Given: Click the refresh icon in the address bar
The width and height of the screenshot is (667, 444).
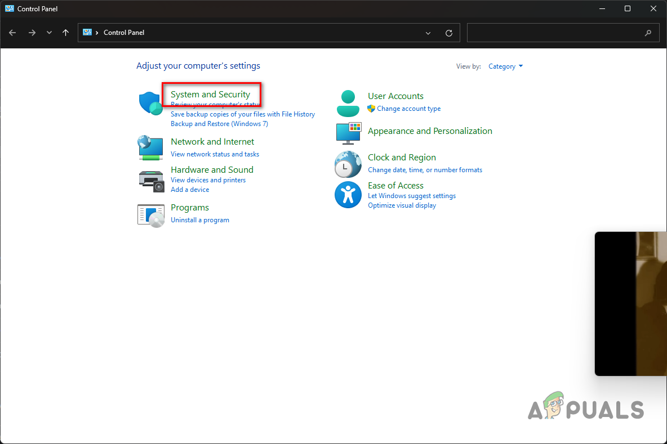Looking at the screenshot, I should coord(449,33).
